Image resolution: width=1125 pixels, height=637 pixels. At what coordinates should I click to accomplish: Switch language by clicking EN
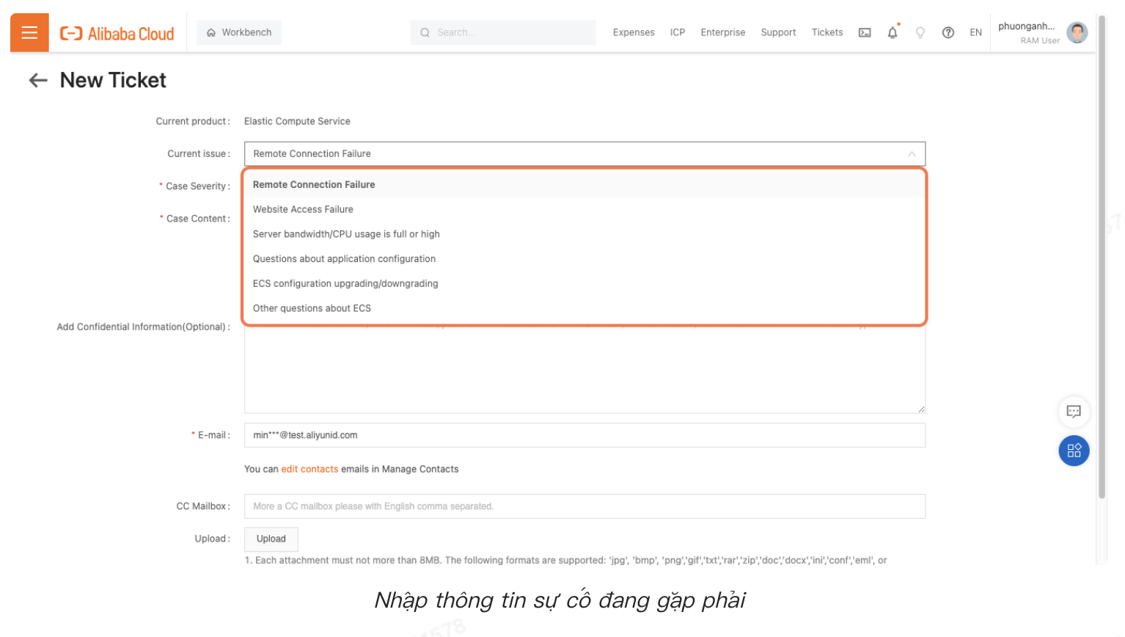975,32
